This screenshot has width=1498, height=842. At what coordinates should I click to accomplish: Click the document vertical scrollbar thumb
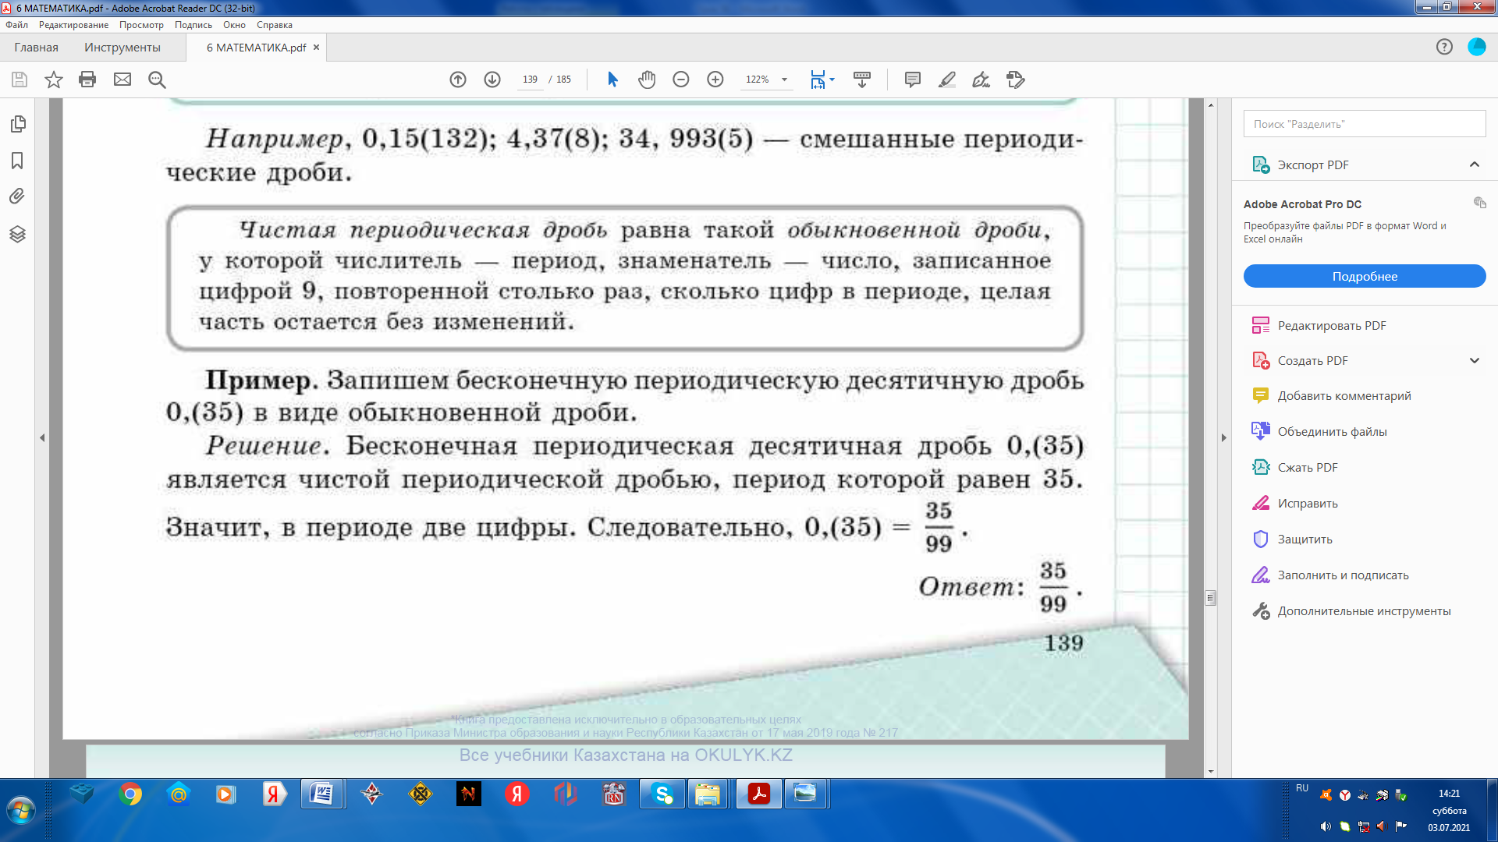[x=1210, y=598]
